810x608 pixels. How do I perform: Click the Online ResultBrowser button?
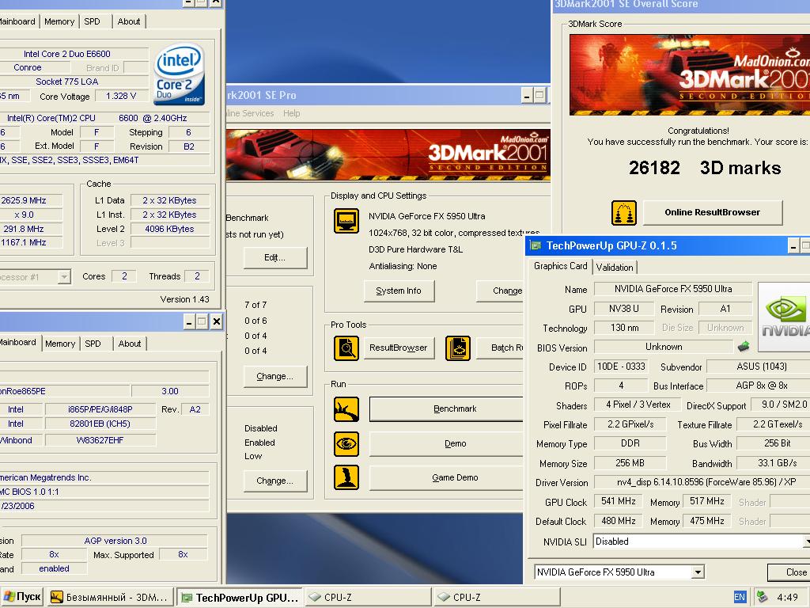(713, 212)
